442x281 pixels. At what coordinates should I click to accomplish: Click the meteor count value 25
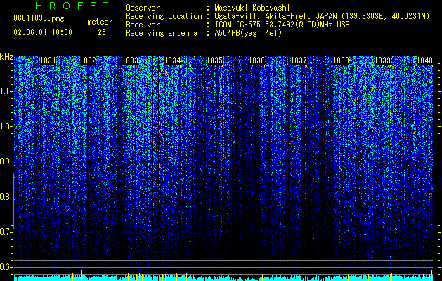tap(102, 32)
